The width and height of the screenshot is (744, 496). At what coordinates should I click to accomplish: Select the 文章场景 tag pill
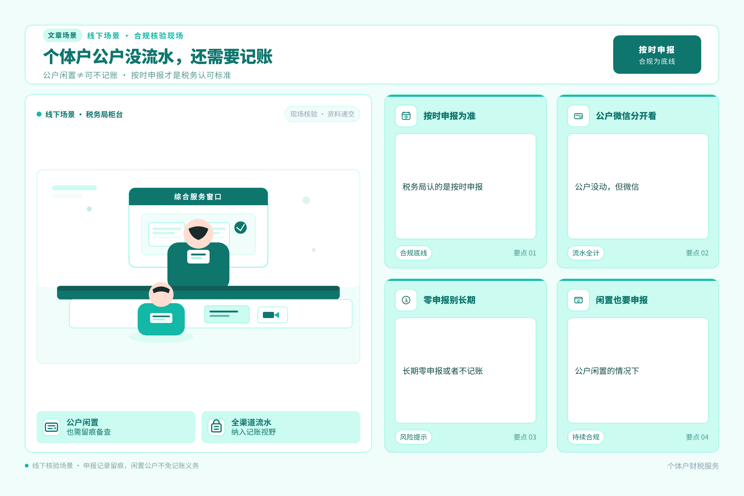click(x=62, y=35)
